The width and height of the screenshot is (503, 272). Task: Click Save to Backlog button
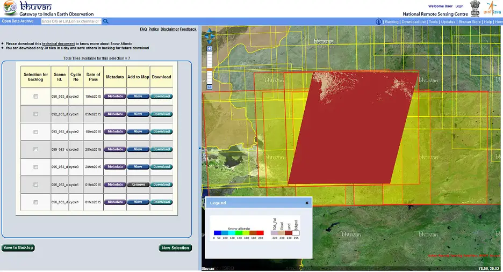(x=18, y=248)
